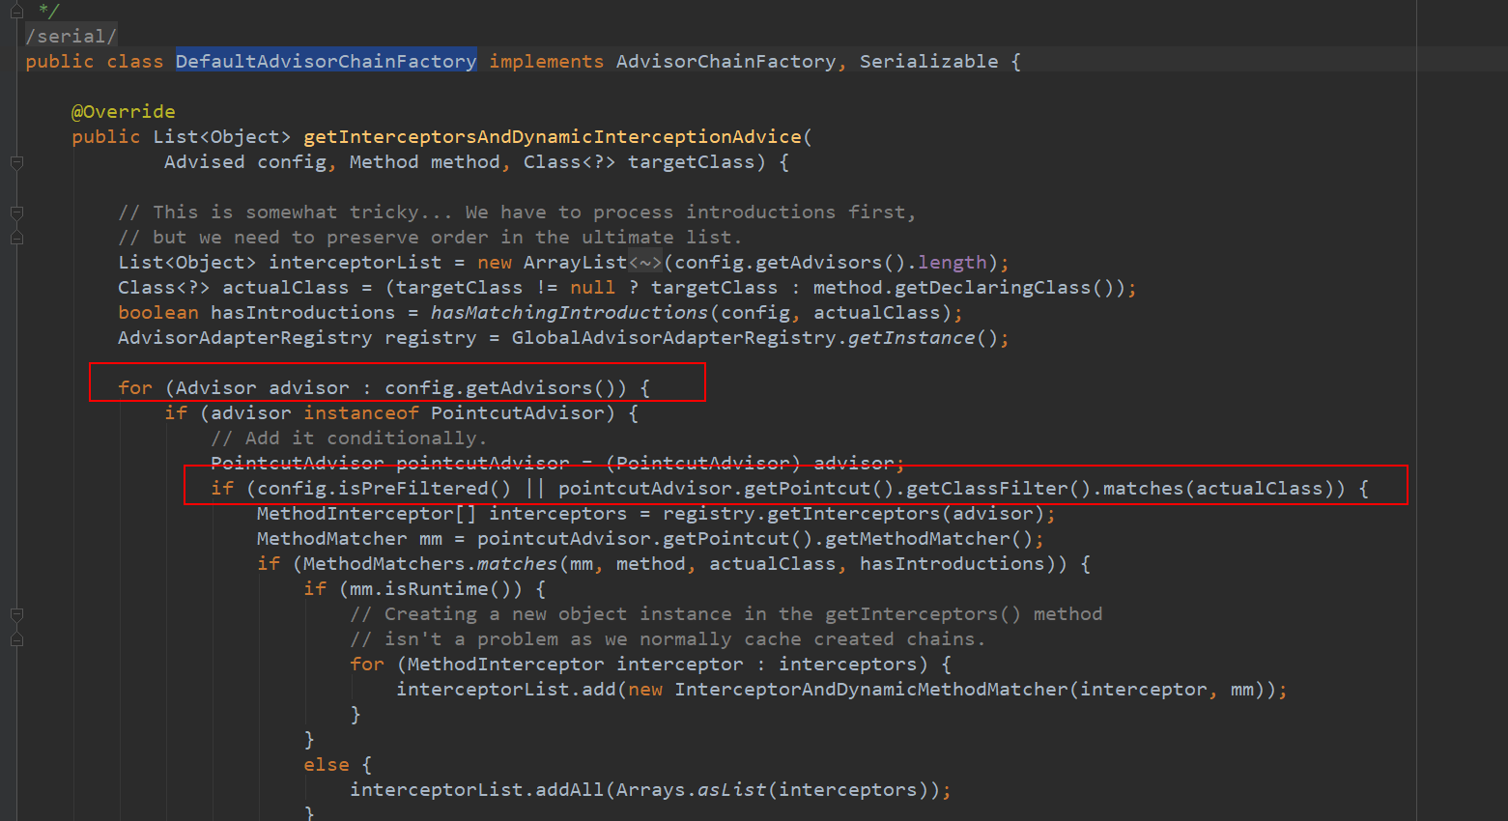Click MethodMatchers.matches call

click(x=430, y=563)
